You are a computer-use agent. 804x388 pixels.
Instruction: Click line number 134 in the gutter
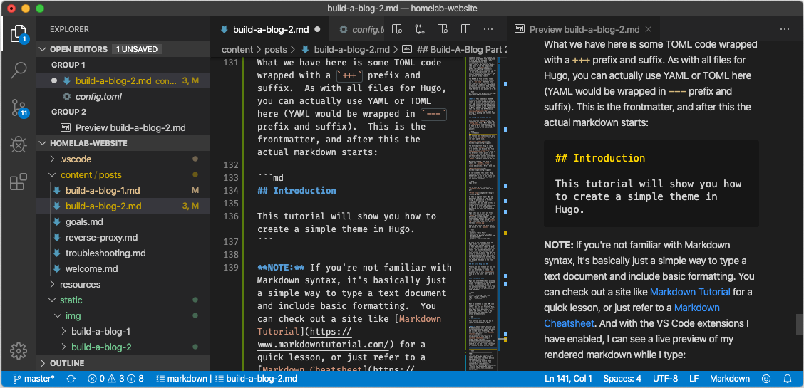[x=231, y=190]
